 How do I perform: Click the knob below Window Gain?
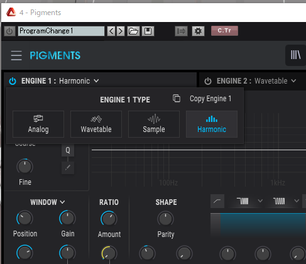point(67,253)
